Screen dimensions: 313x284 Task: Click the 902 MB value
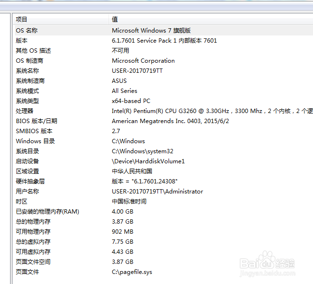coord(122,232)
